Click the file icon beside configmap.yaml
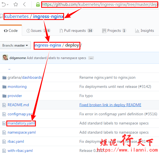 (4, 114)
